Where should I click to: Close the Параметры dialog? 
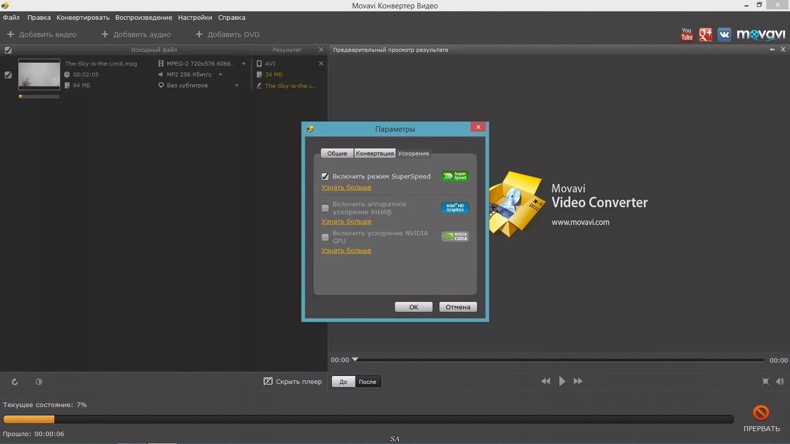(x=478, y=127)
